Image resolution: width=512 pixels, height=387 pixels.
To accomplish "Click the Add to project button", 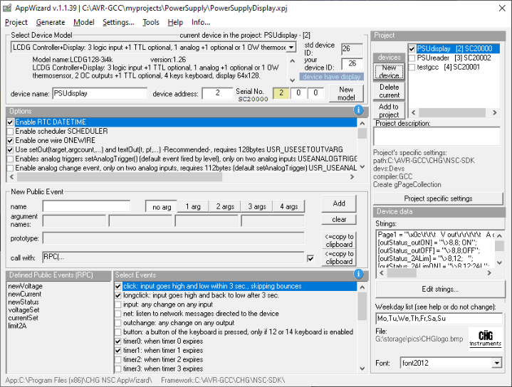I will pos(389,110).
